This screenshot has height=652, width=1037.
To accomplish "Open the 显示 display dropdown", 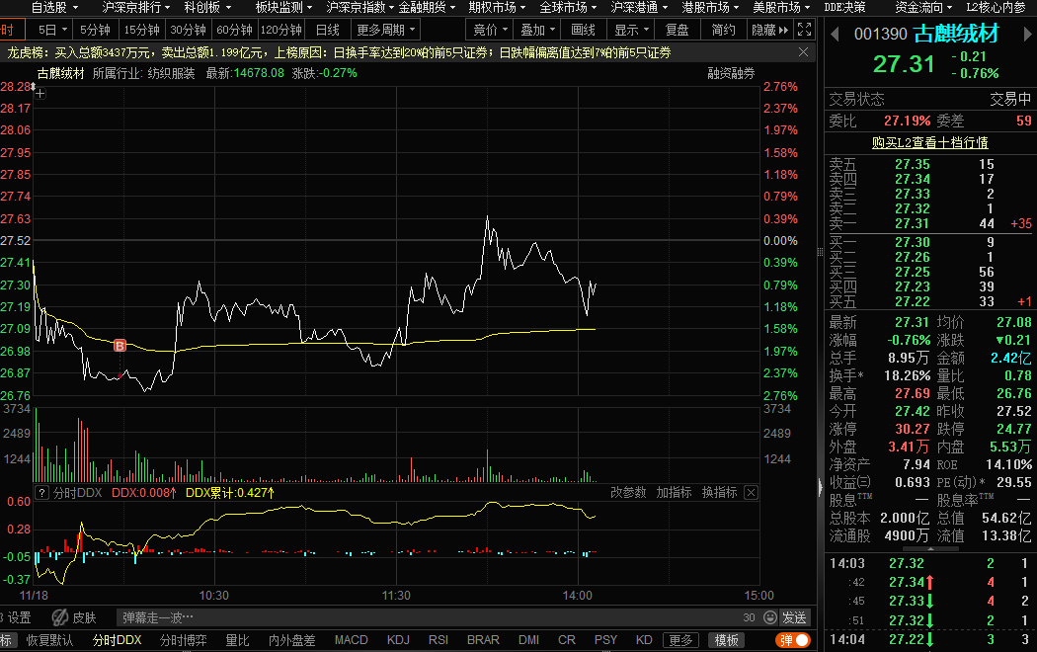I will point(632,31).
